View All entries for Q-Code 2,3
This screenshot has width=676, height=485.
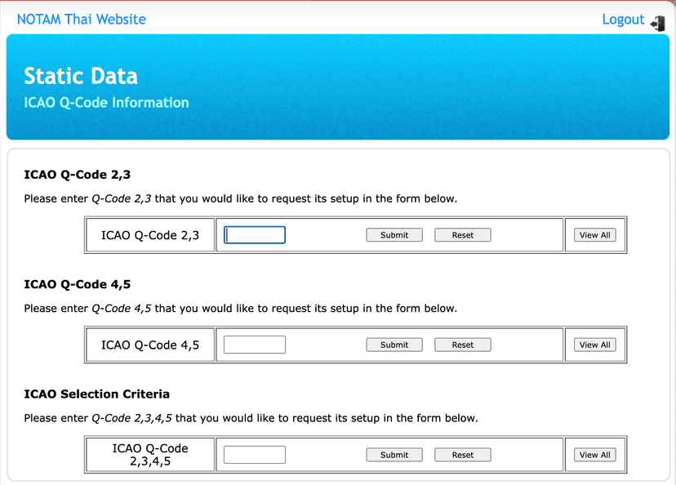(594, 235)
